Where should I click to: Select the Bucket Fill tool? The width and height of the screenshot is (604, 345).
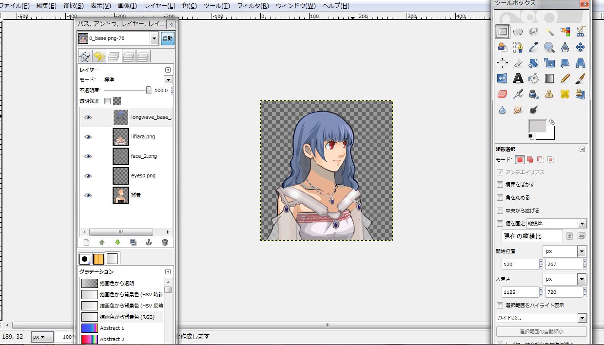534,78
